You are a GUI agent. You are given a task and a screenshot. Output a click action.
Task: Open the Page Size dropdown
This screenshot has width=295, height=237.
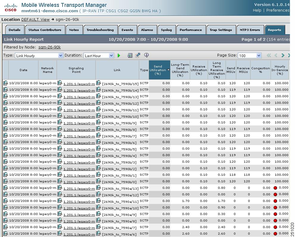(250, 56)
